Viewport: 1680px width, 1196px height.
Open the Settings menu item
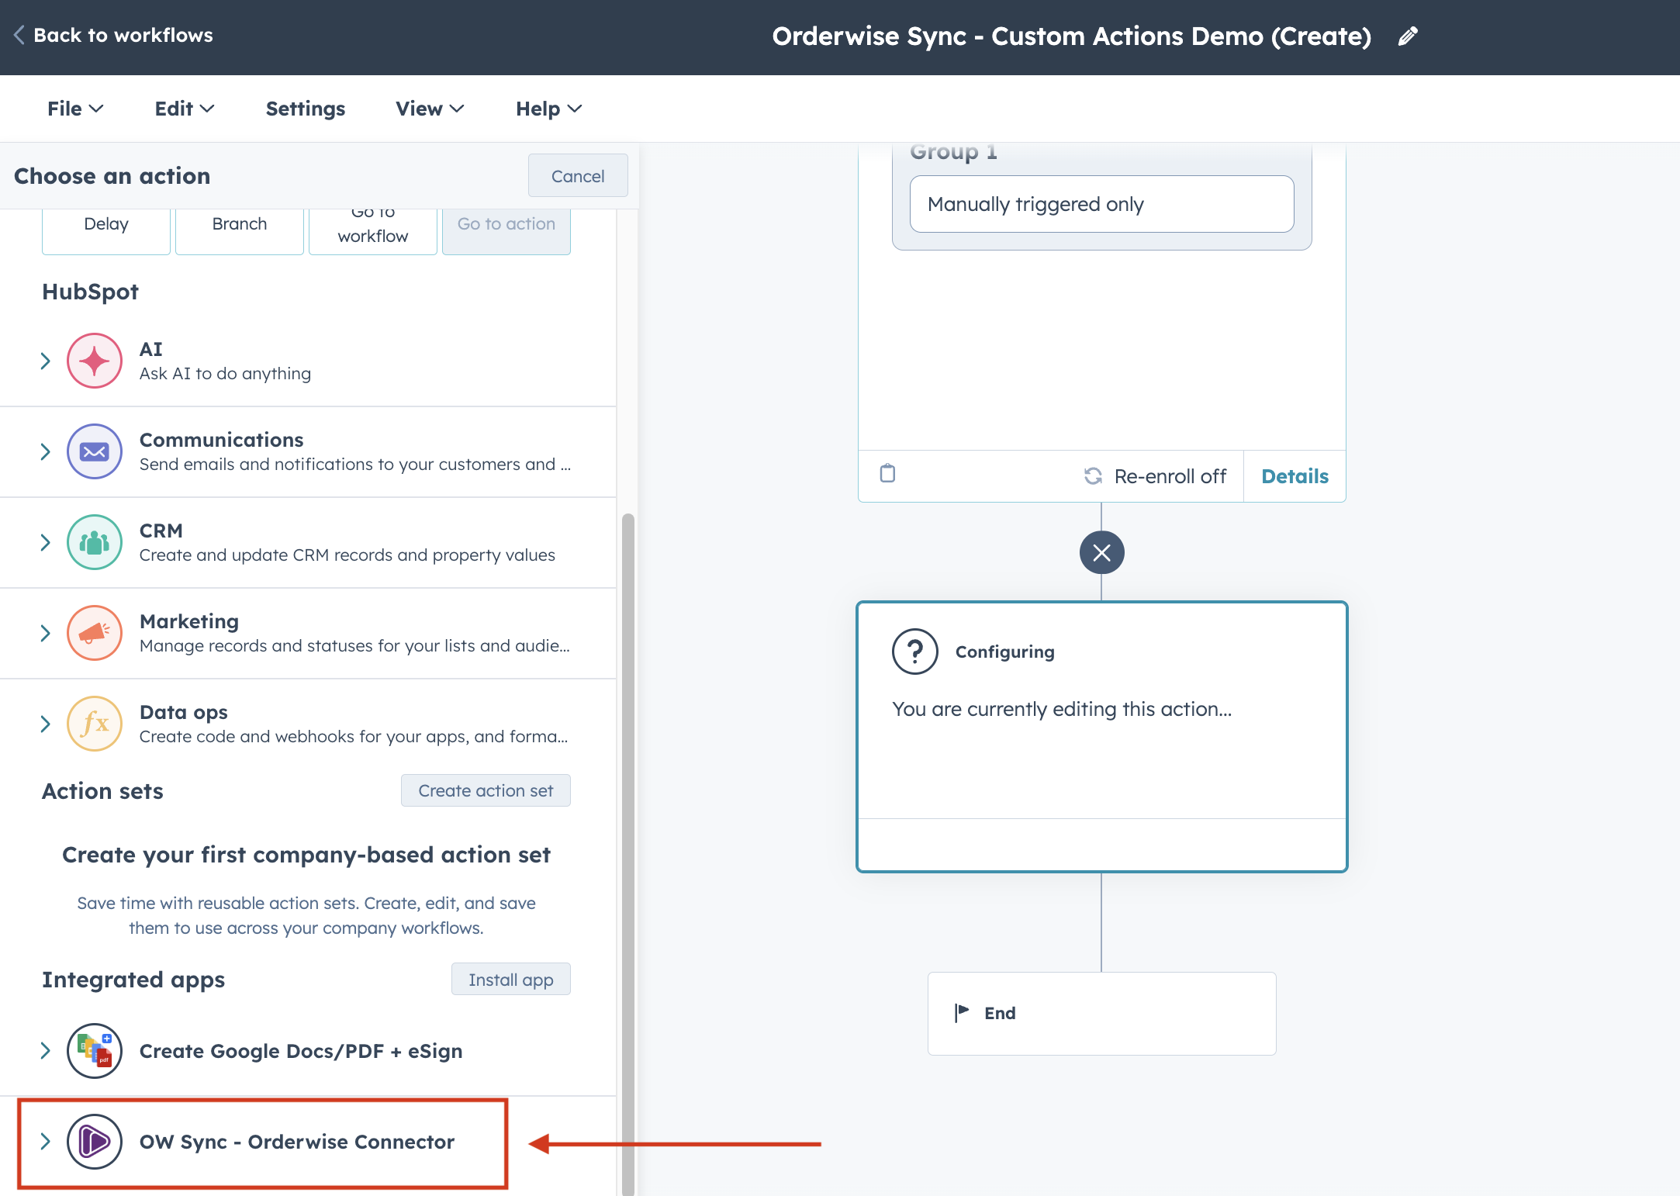tap(306, 109)
